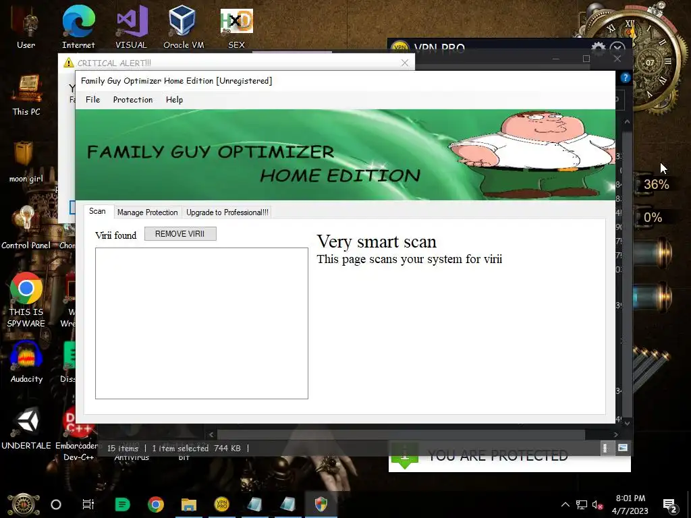The width and height of the screenshot is (691, 518).
Task: Click the steampunk Start button
Action: (23, 505)
